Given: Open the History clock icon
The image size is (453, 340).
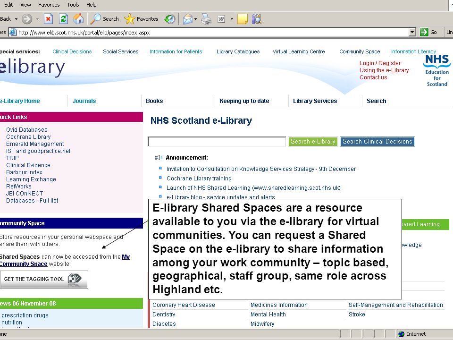Looking at the screenshot, I should (169, 19).
